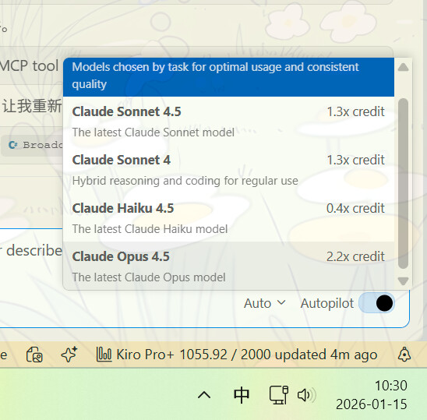Screen dimensions: 427x420
Task: Select the highlighted Auto models option
Action: coord(228,77)
